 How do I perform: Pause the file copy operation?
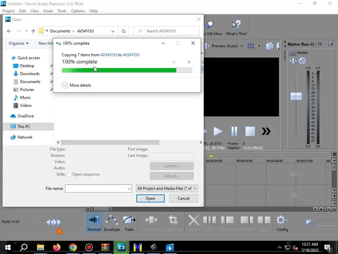point(174,62)
